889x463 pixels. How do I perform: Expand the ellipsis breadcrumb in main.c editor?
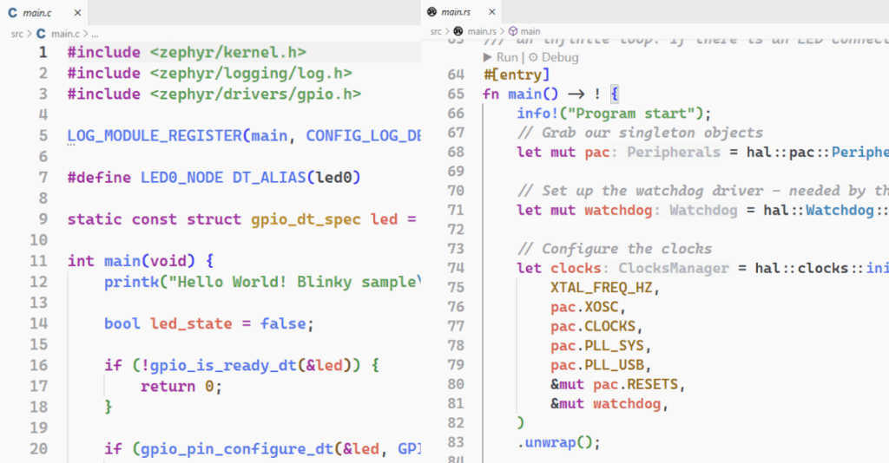pyautogui.click(x=95, y=33)
